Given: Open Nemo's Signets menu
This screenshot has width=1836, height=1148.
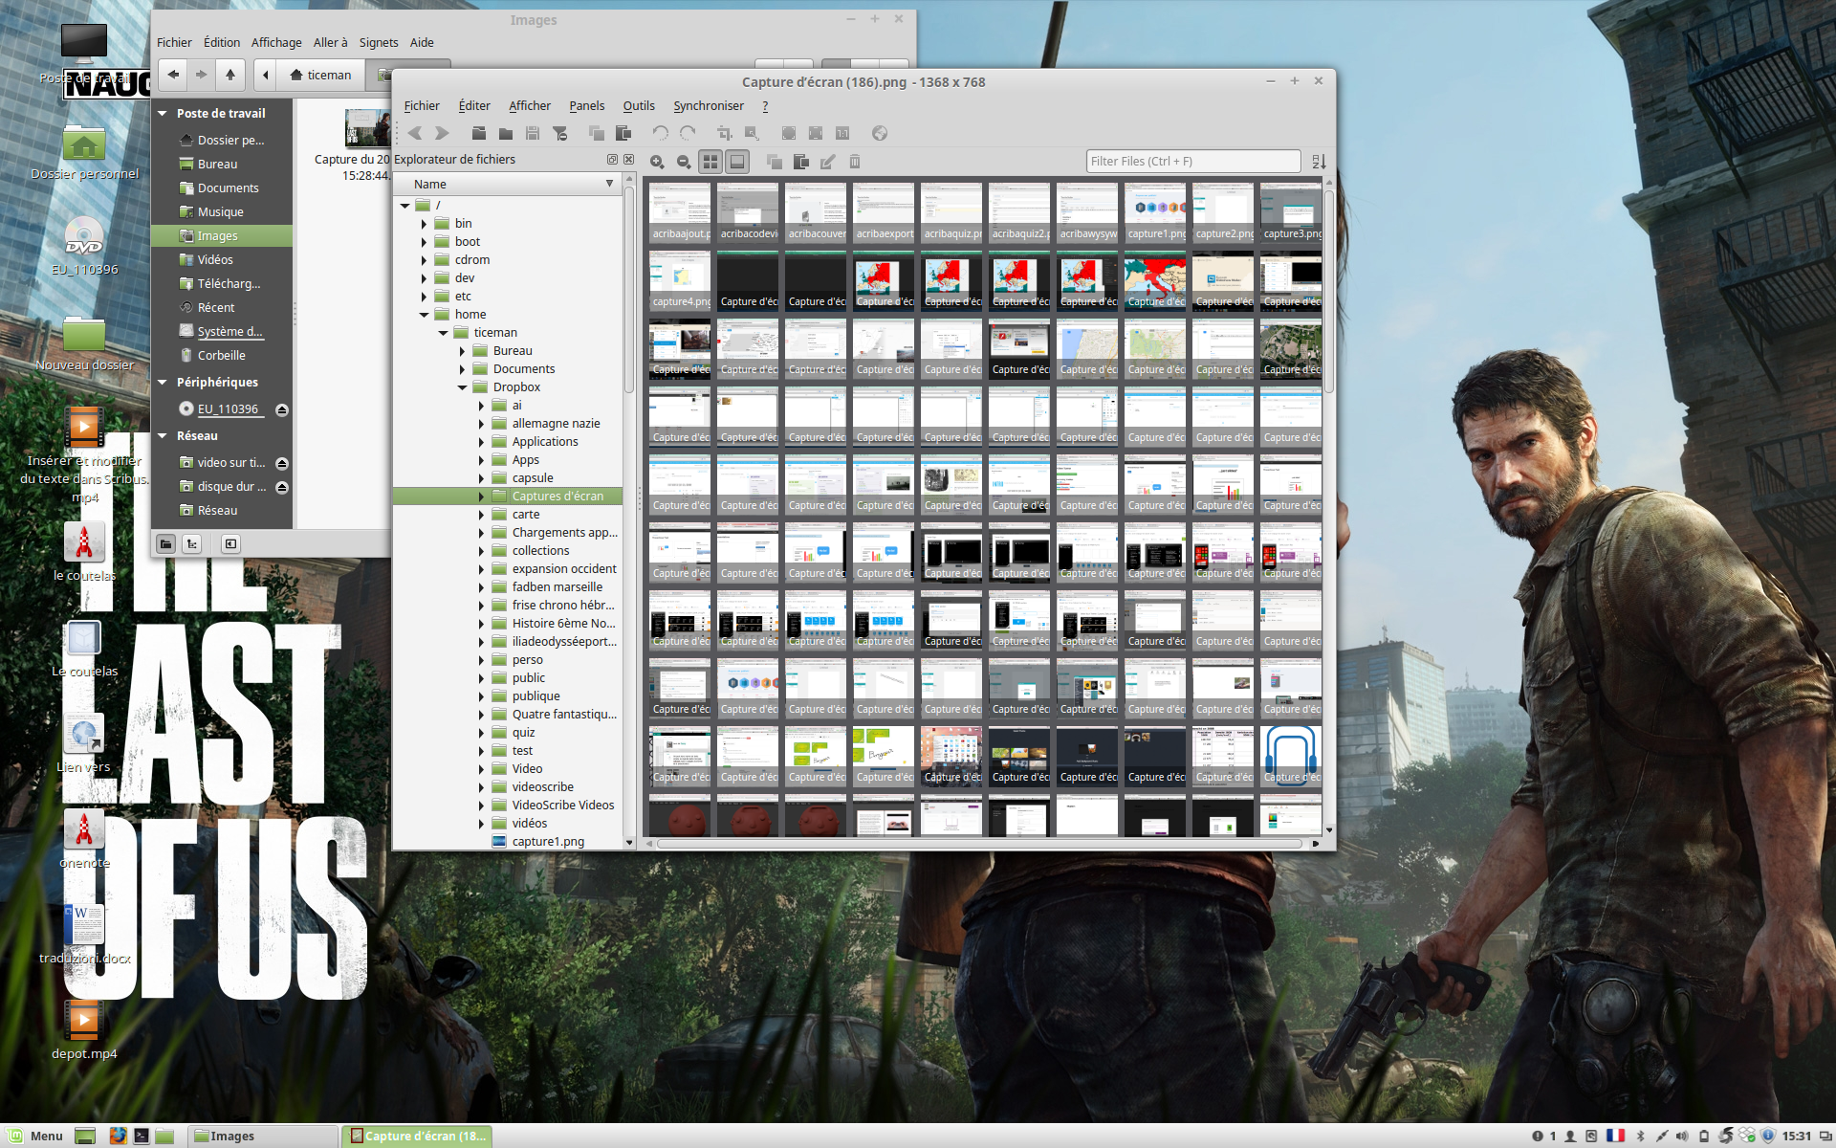Looking at the screenshot, I should click(x=379, y=42).
